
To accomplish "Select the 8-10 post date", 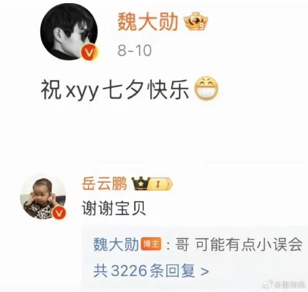I will [x=134, y=50].
